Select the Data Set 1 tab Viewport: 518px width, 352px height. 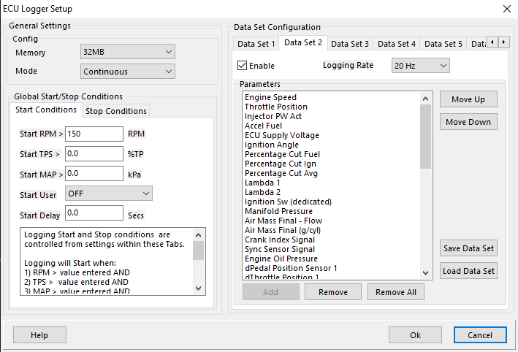click(256, 44)
